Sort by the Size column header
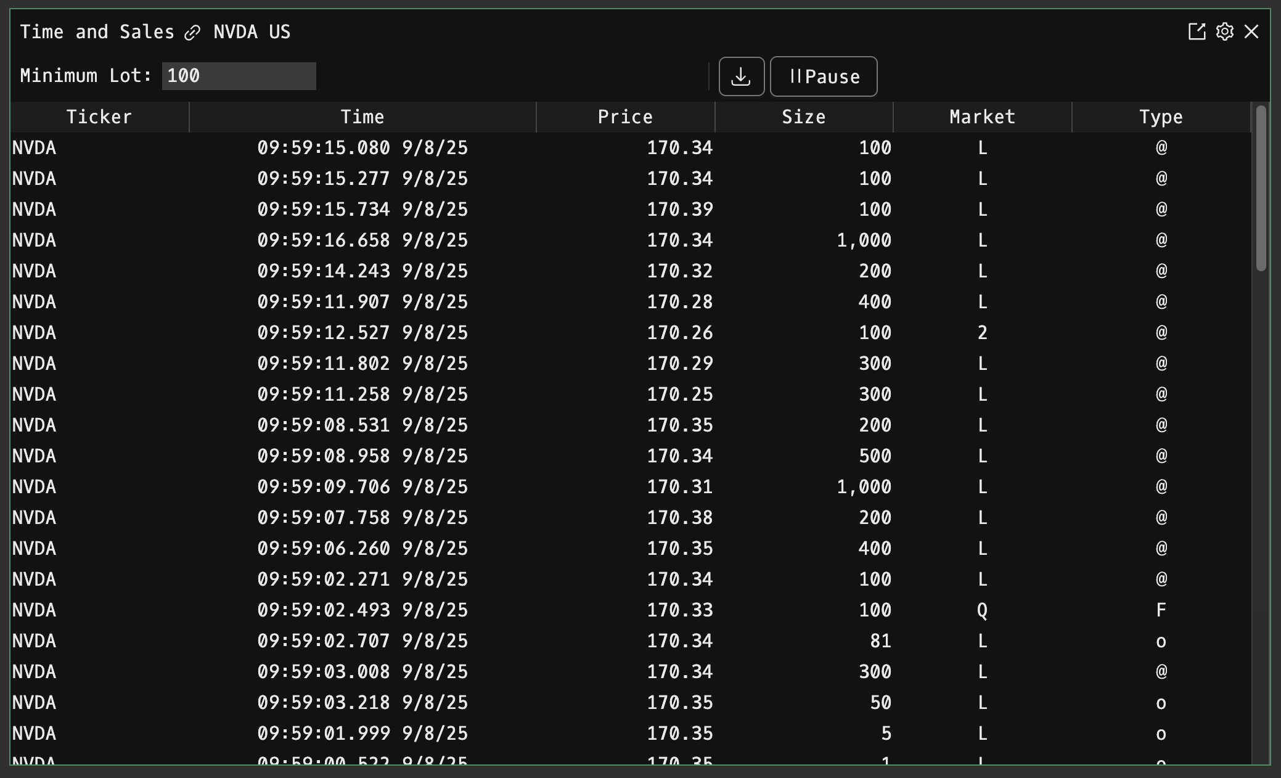1281x778 pixels. pos(804,117)
